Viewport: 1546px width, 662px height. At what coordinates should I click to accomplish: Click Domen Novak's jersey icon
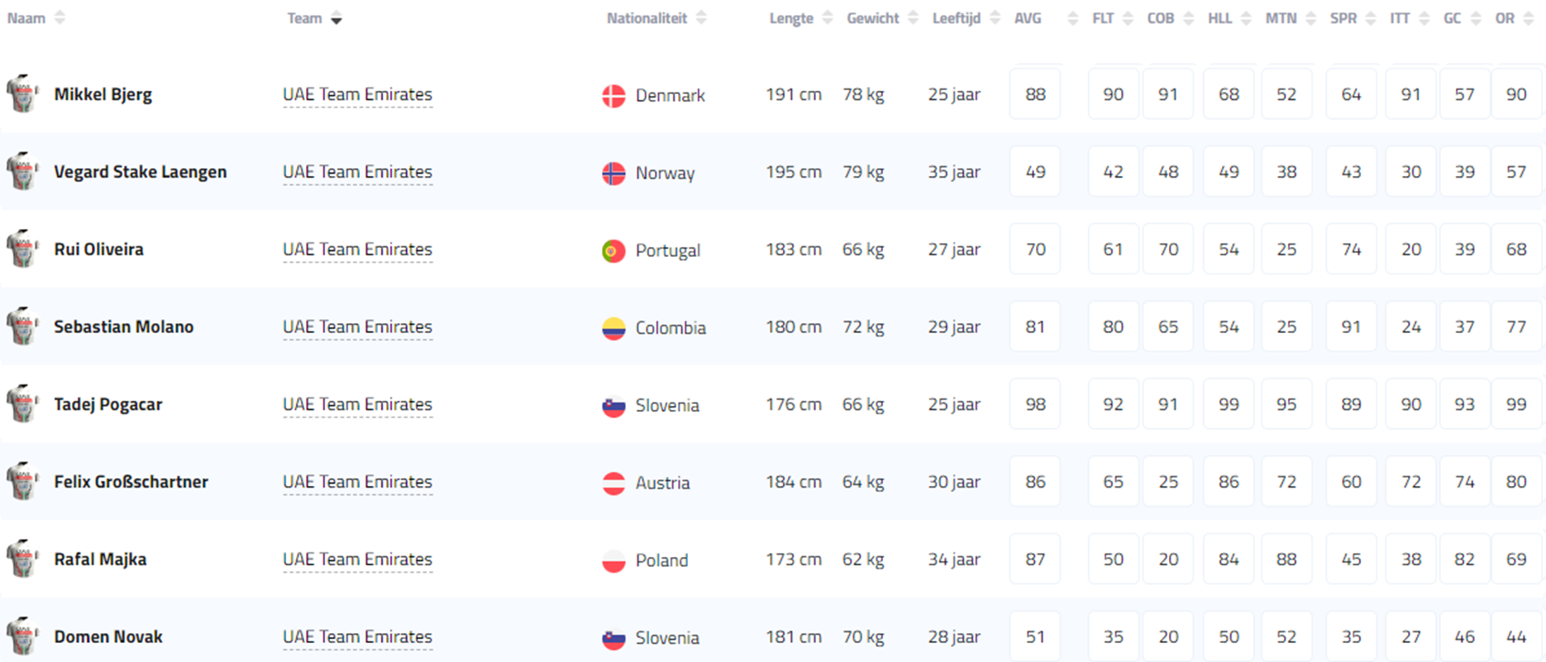(23, 636)
